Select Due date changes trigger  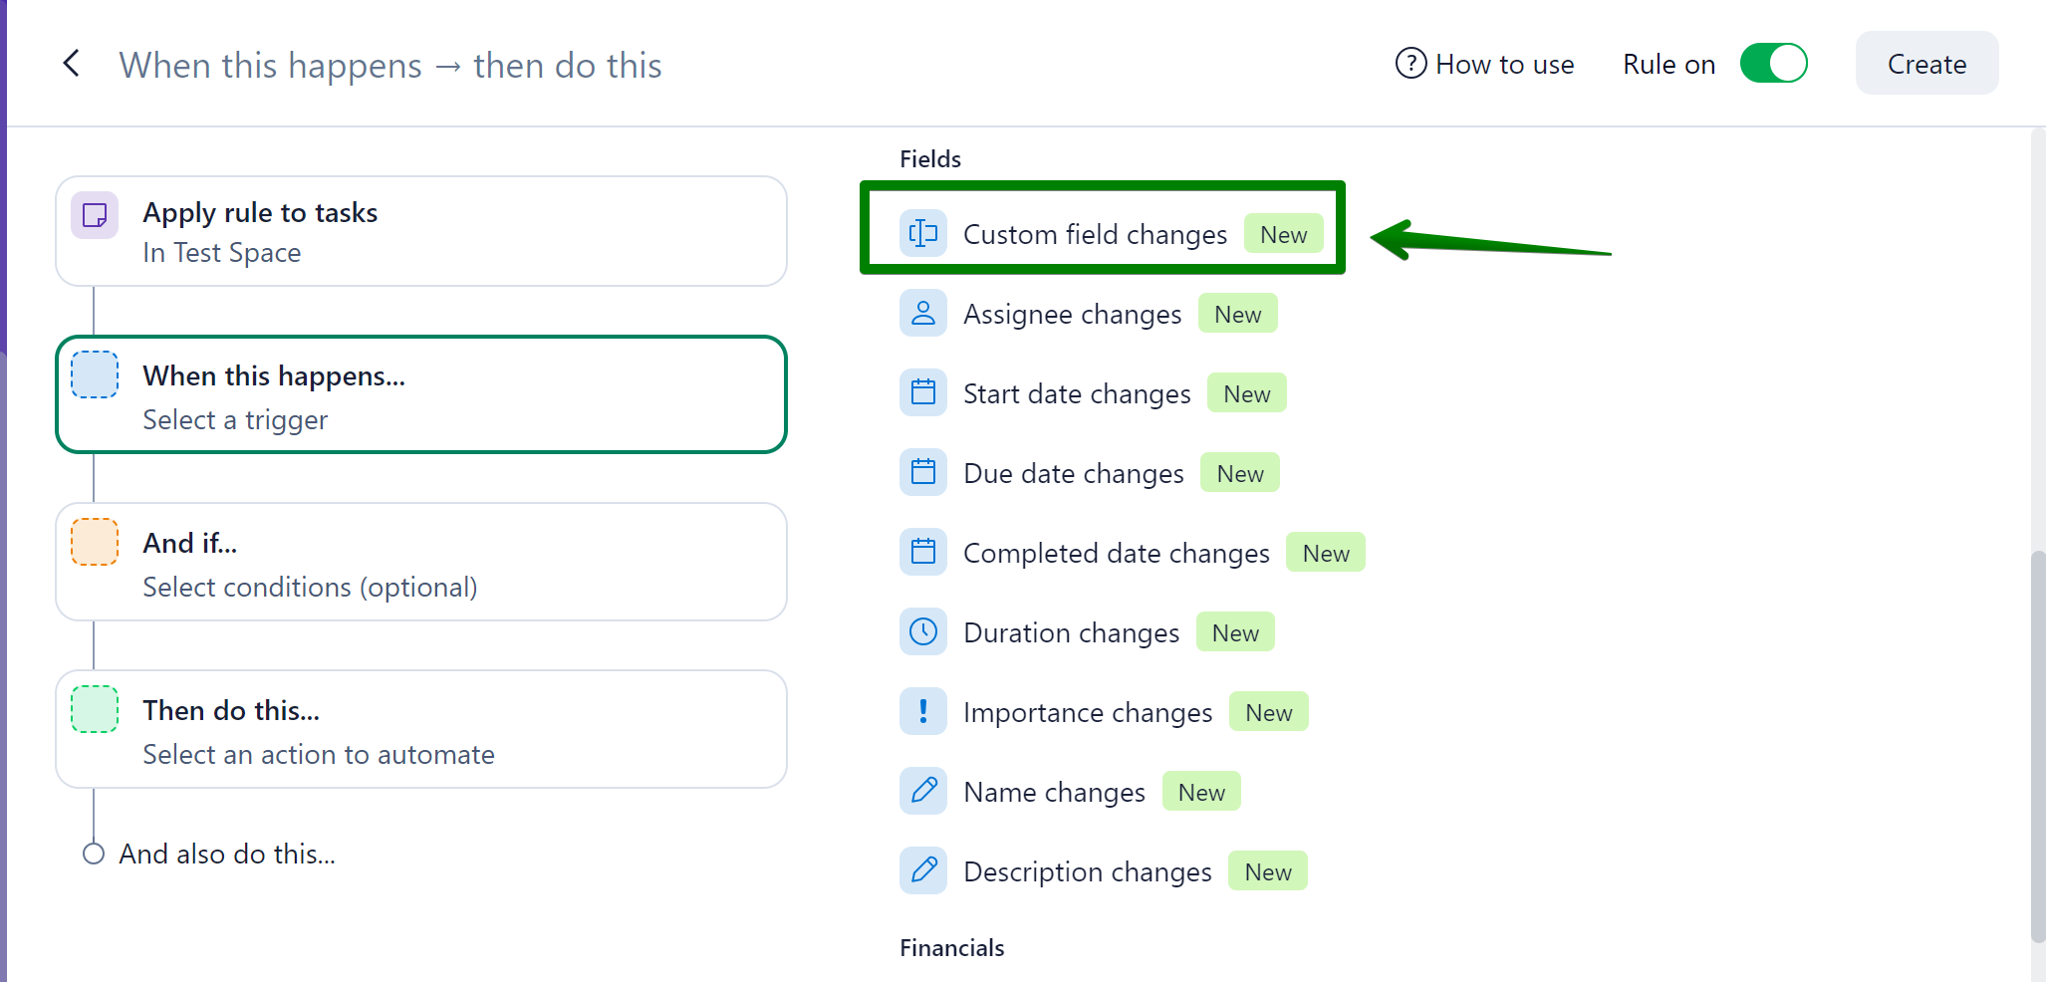pyautogui.click(x=1073, y=473)
